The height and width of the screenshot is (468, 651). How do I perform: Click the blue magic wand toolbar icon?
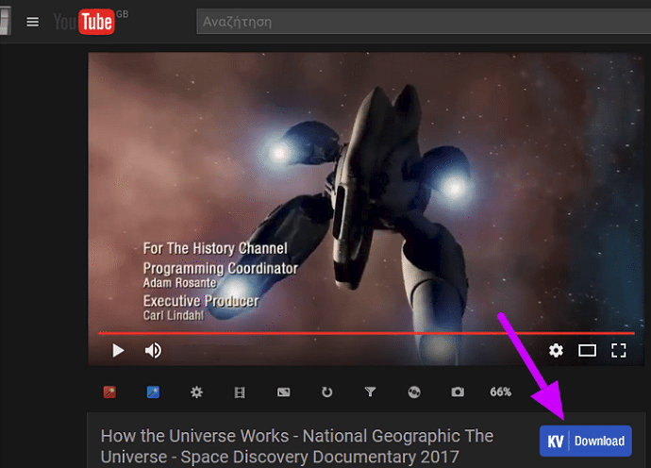click(153, 392)
